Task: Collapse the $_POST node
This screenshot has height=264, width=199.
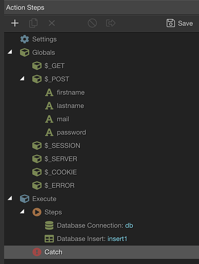Action: (x=22, y=78)
